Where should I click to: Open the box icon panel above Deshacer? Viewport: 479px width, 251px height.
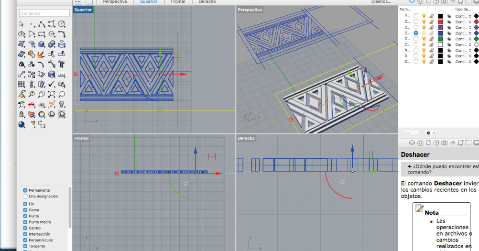pos(436,142)
